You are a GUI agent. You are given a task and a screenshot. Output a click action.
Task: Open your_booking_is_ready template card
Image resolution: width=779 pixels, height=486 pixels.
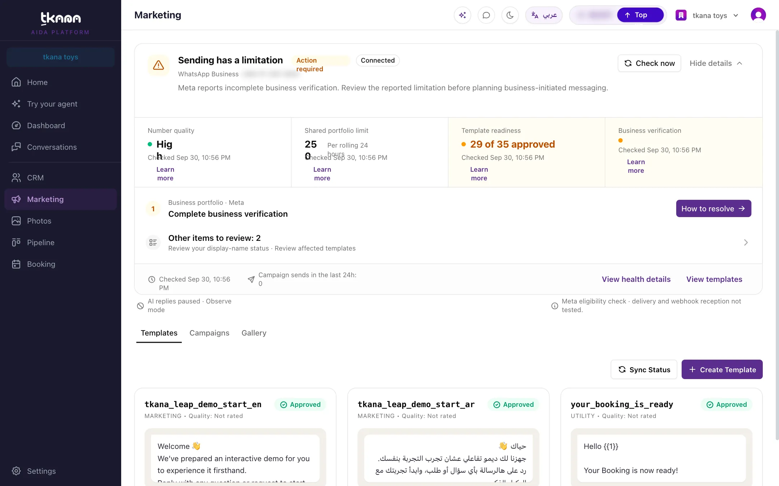pos(661,437)
